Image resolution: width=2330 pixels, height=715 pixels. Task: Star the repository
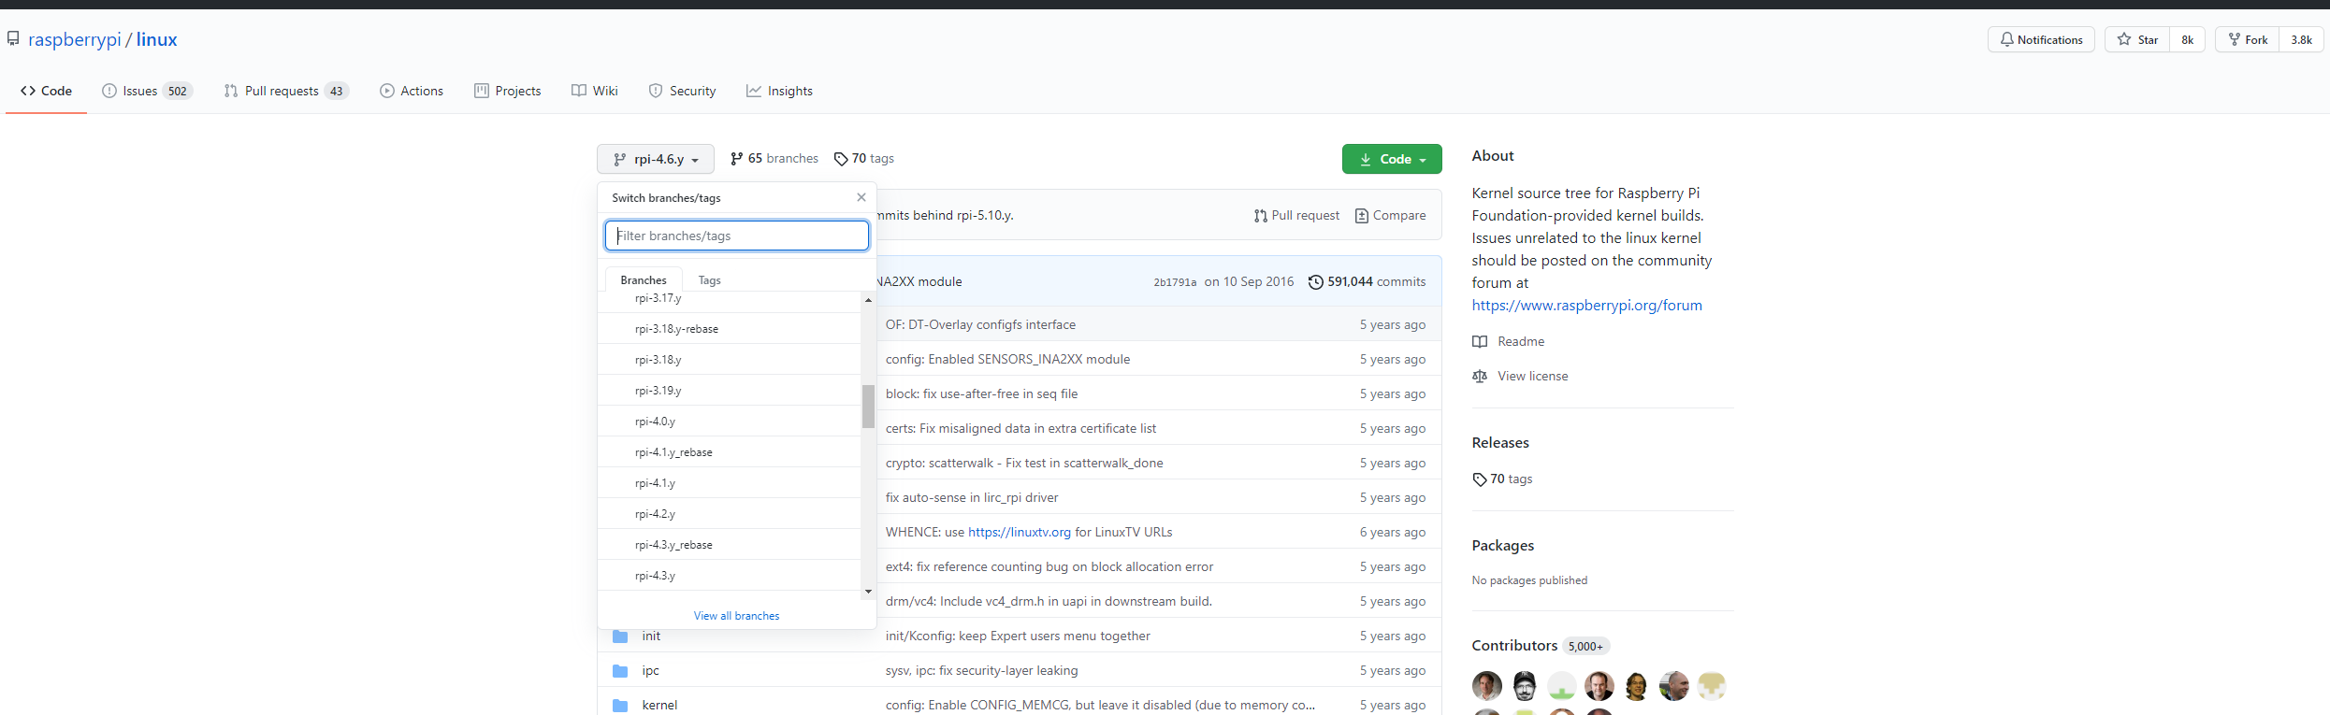2137,39
